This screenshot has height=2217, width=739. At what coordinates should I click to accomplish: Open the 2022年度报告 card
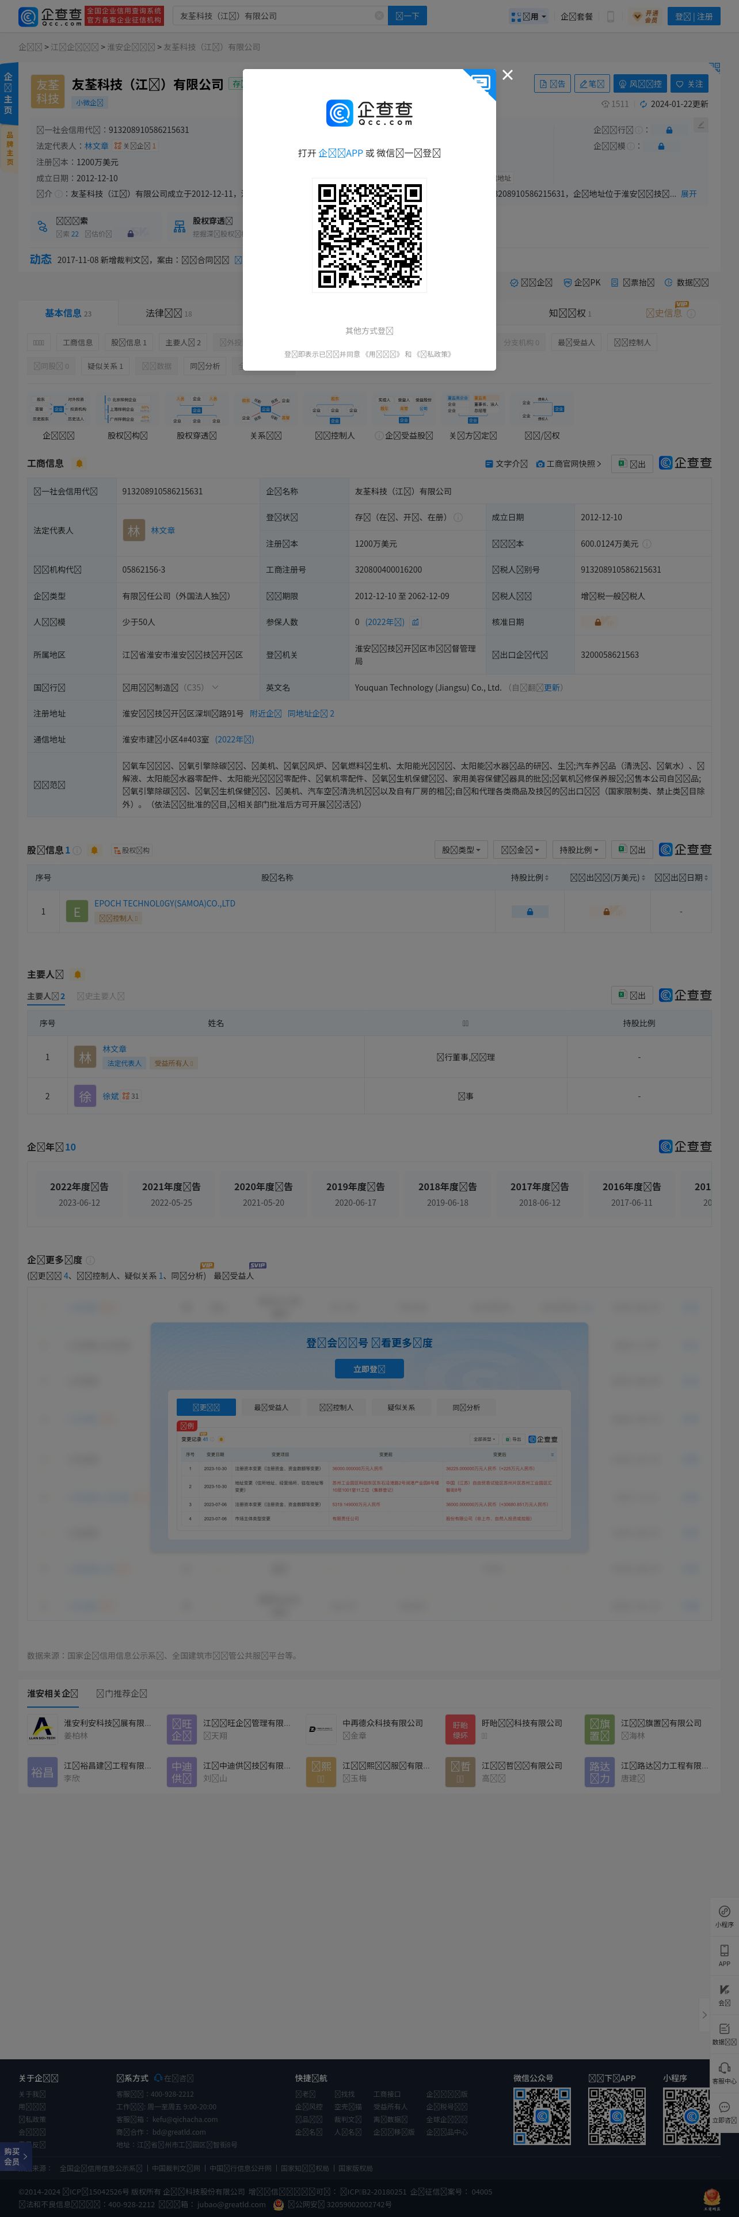click(x=79, y=1195)
